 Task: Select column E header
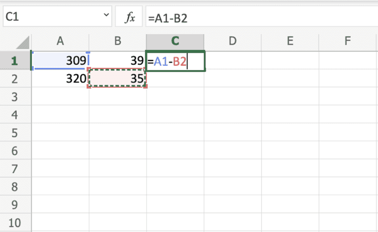pyautogui.click(x=290, y=41)
